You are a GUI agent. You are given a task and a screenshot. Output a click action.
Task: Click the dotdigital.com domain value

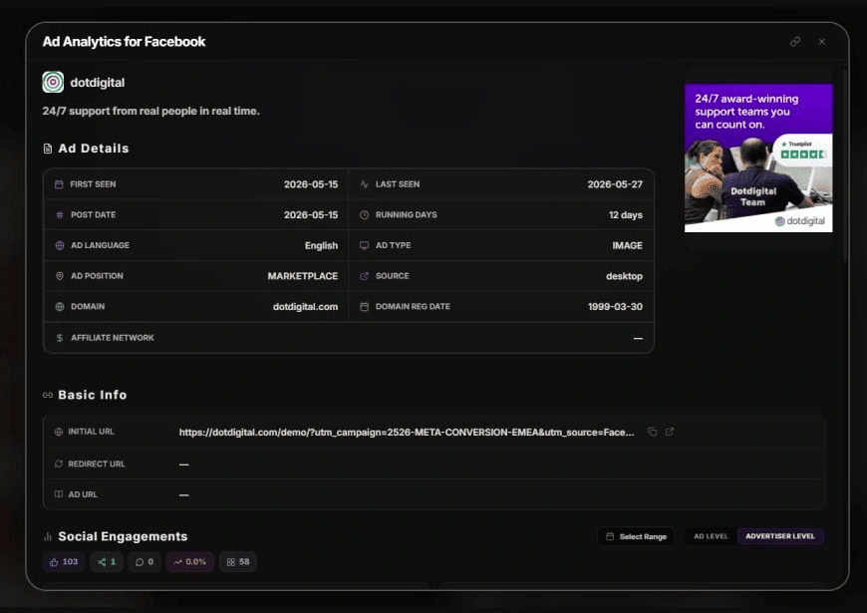point(305,307)
